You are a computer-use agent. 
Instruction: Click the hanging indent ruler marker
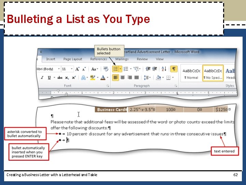point(66,94)
